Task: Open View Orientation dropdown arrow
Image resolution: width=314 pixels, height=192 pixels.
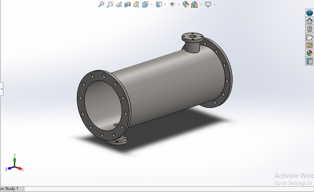Action: [x=152, y=4]
